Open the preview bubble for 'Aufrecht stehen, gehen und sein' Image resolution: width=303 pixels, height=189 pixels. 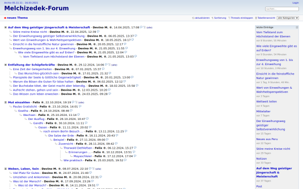(x=110, y=90)
